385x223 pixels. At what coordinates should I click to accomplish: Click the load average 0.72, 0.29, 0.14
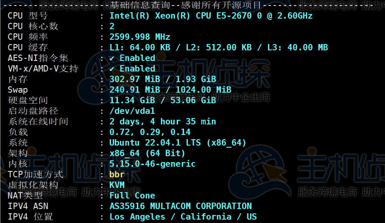pos(150,132)
